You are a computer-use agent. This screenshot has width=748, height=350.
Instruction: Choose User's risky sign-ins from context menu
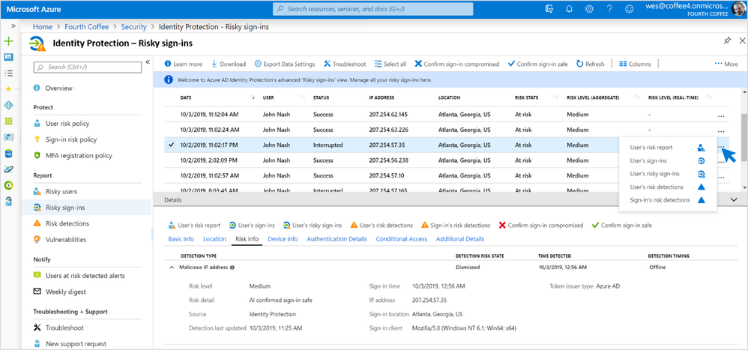click(x=655, y=174)
